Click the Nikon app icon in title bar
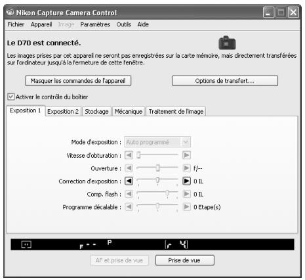The height and width of the screenshot is (280, 305). pos(10,12)
